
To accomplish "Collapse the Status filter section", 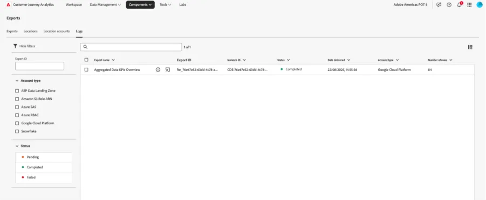I will pos(17,146).
